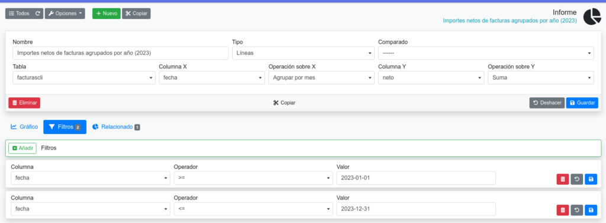This screenshot has height=223, width=606.
Task: Open Columna dropdown in the >= filter row
Action: (x=91, y=178)
